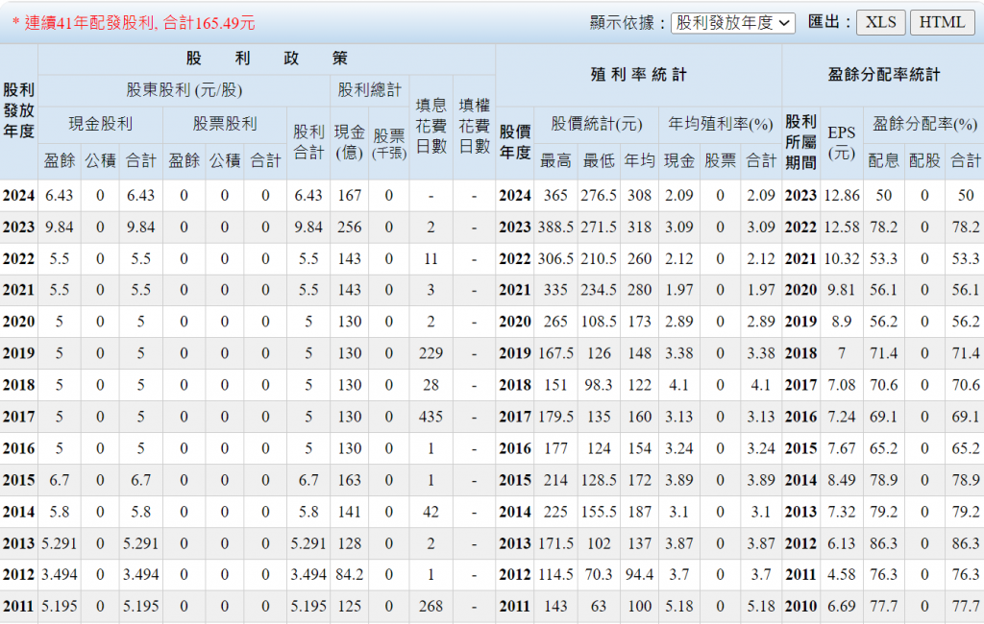Click the red 連續41年配發股利 summary text
984x624 pixels.
[x=134, y=22]
